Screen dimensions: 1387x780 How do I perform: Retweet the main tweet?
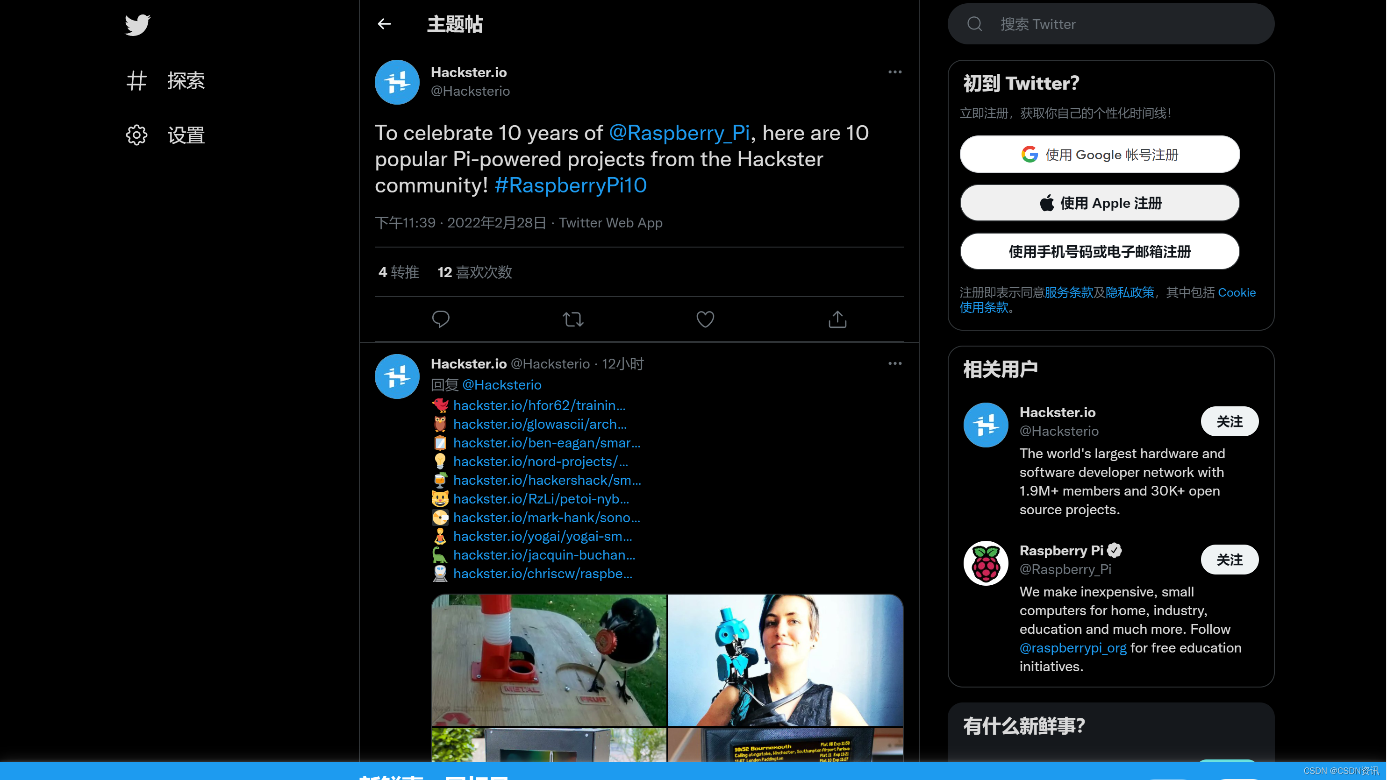pyautogui.click(x=573, y=319)
